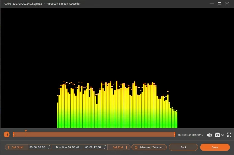
Task: Click the Duration:00:00:42 text
Action: click(x=68, y=147)
